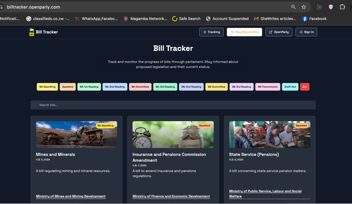Screen dimensions: 352x204
Task: Open the browser zoom magnifier in the address bar
Action: (x=293, y=7)
